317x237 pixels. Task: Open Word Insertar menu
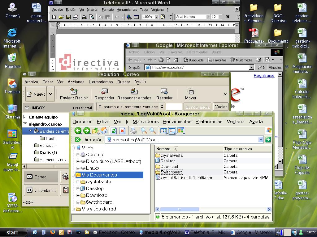tap(93, 10)
